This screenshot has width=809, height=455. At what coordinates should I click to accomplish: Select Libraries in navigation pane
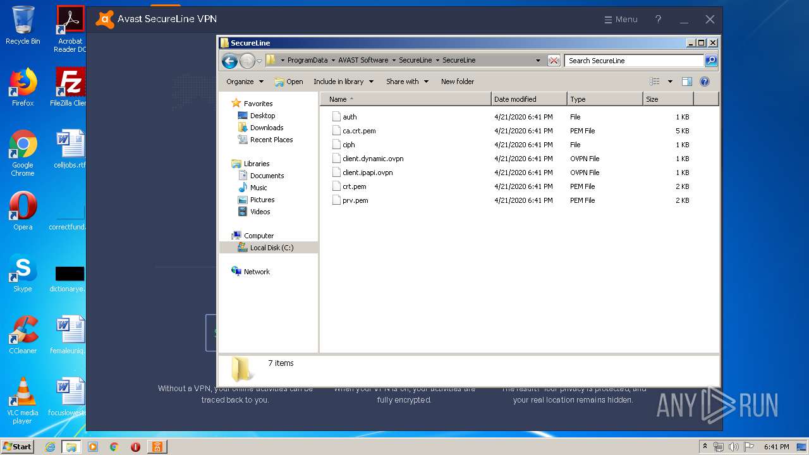click(251, 164)
